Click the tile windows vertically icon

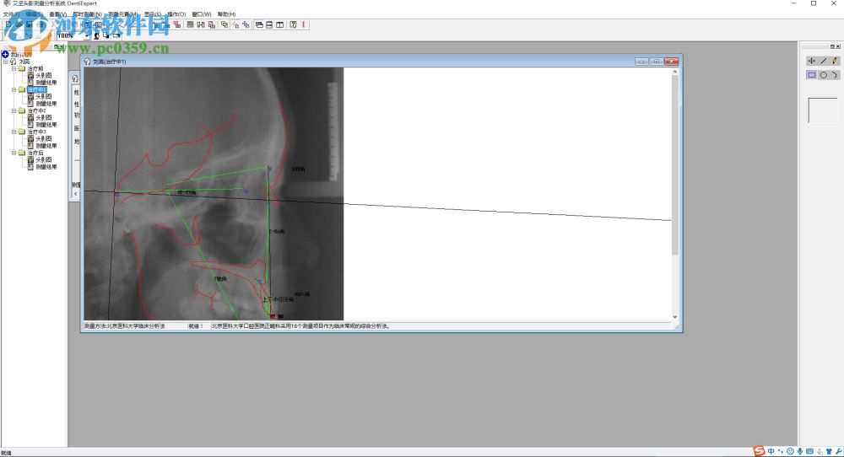click(x=280, y=24)
